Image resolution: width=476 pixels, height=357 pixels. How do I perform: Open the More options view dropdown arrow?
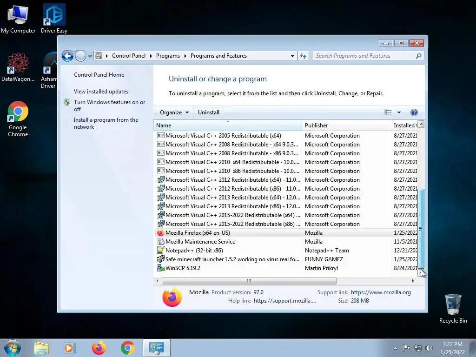pos(399,112)
